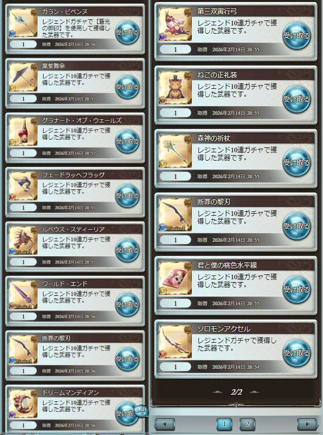
Task: Claim the ガラン・ビペンヌ weapon with 受け取る
Action: click(x=127, y=32)
